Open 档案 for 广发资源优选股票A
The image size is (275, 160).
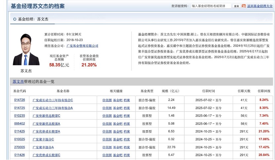click(x=127, y=124)
